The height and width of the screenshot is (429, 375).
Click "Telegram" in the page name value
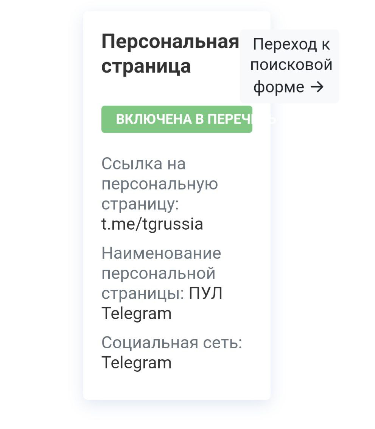coord(136,313)
